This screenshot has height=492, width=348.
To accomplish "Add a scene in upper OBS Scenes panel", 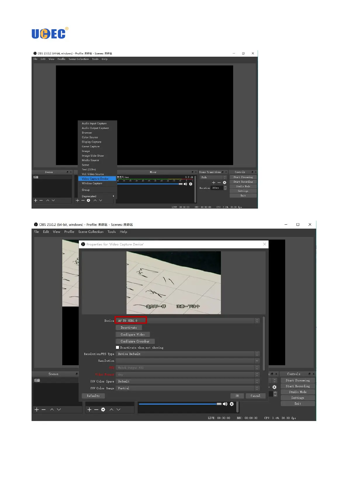I will click(x=36, y=200).
